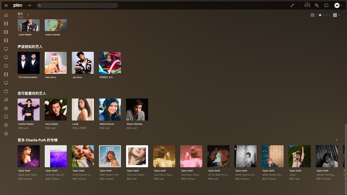This screenshot has width=347, height=195.
Task: Show next albums with the right chevron
Action: pyautogui.click(x=336, y=140)
